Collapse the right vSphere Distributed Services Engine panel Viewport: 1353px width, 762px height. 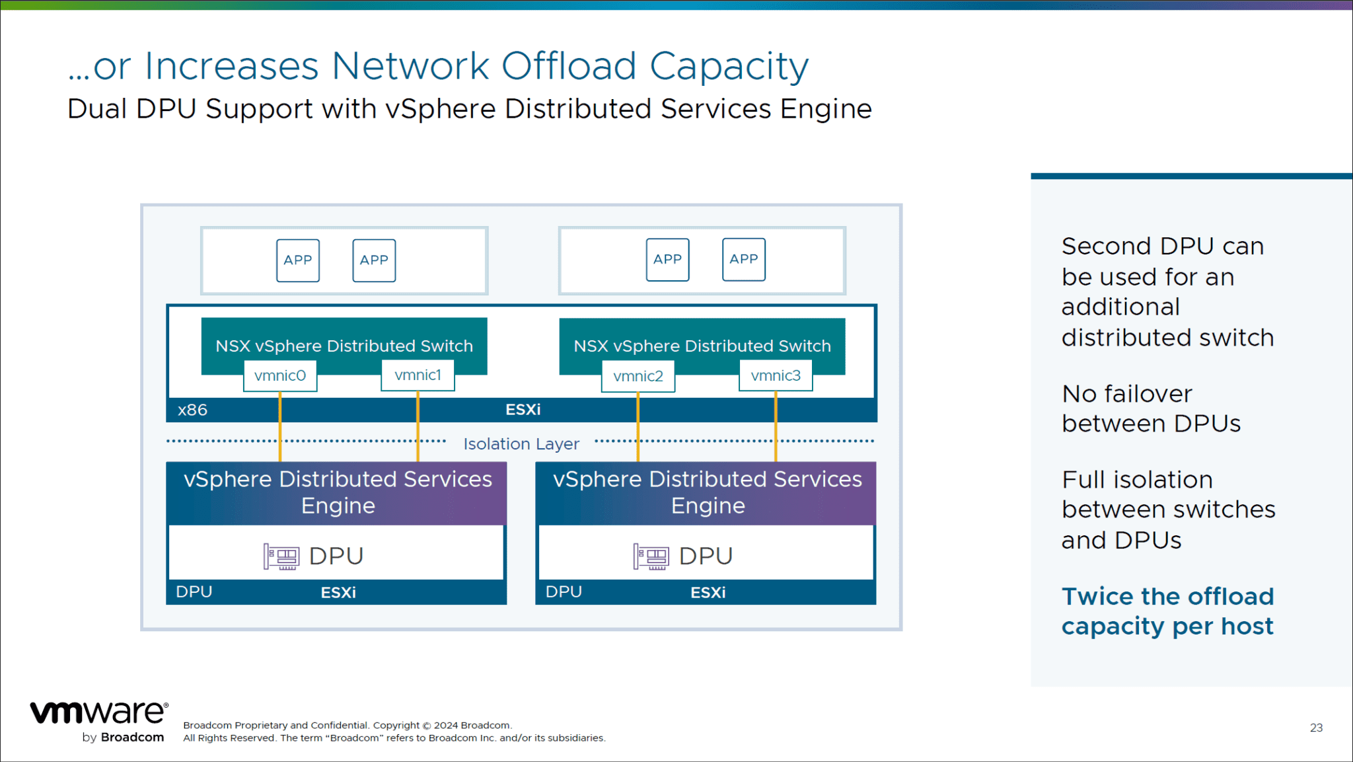(706, 492)
